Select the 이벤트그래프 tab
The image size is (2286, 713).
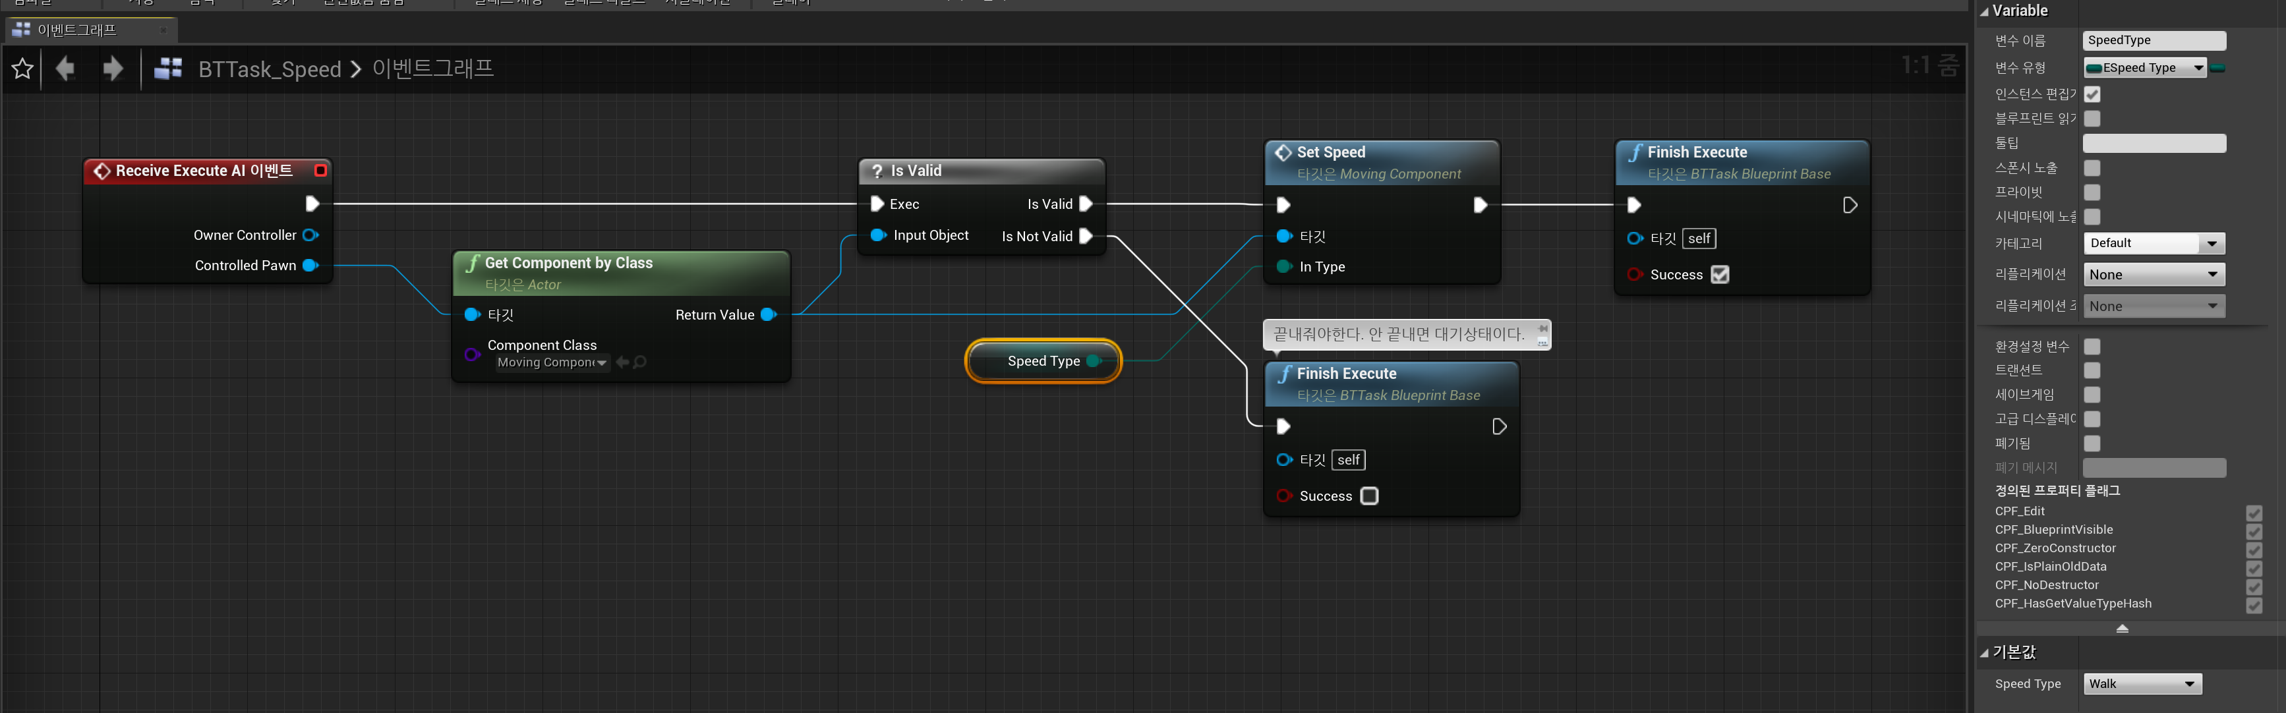click(x=77, y=30)
